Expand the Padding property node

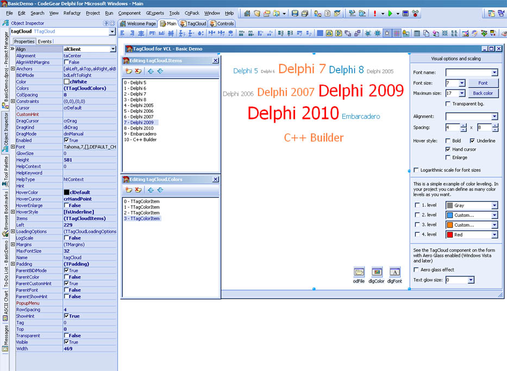[12, 264]
